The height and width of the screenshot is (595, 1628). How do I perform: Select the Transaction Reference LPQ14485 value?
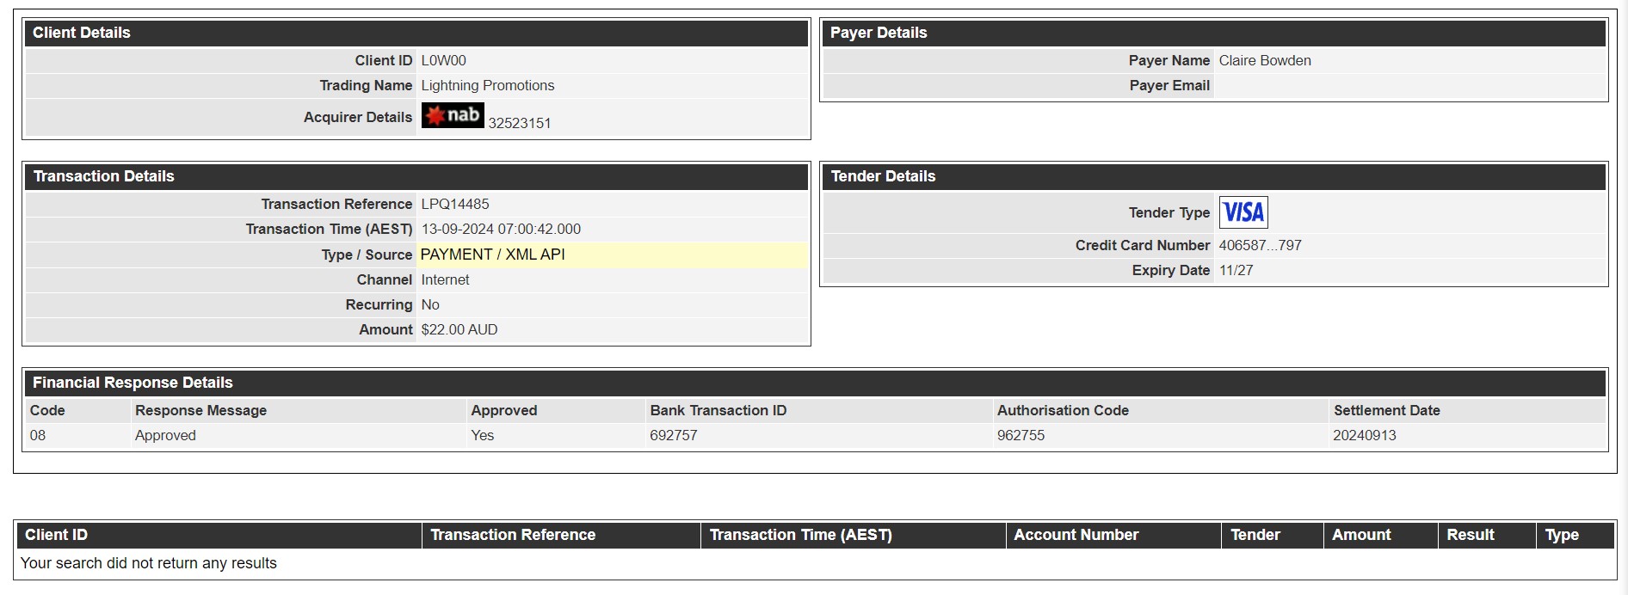click(455, 204)
